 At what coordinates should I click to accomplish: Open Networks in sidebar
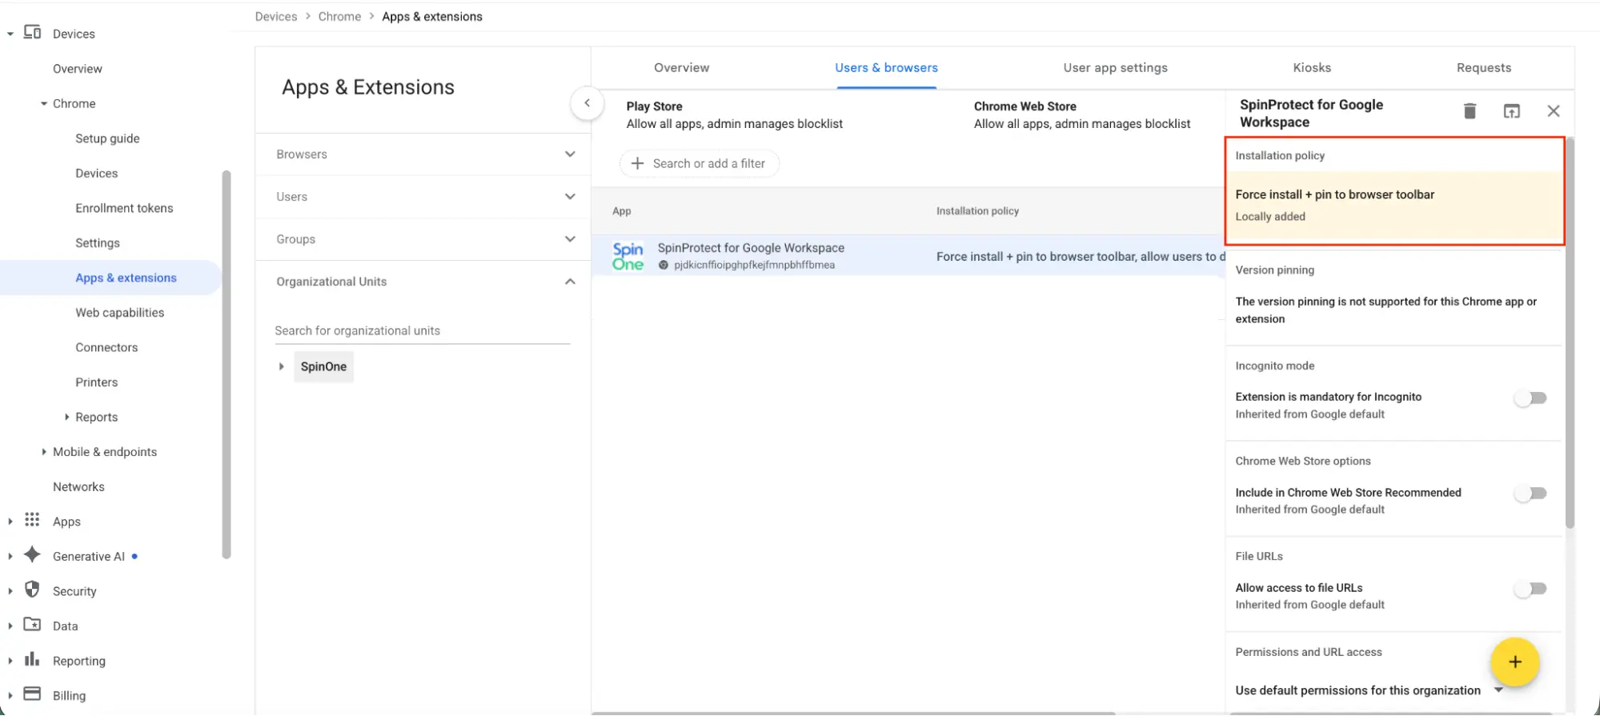pyautogui.click(x=78, y=486)
